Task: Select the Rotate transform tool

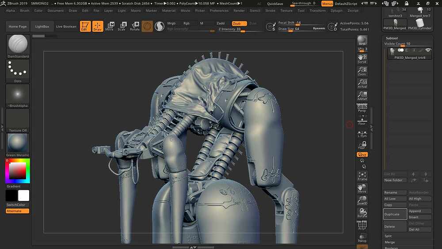Action: pos(135,26)
